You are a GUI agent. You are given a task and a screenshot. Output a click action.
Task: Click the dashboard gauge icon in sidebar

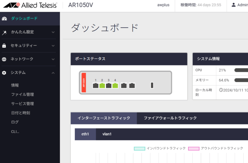click(x=4, y=18)
